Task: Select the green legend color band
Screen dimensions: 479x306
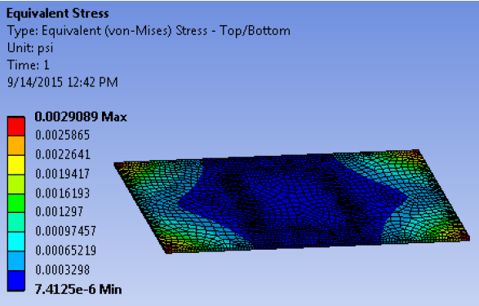Action: click(16, 203)
